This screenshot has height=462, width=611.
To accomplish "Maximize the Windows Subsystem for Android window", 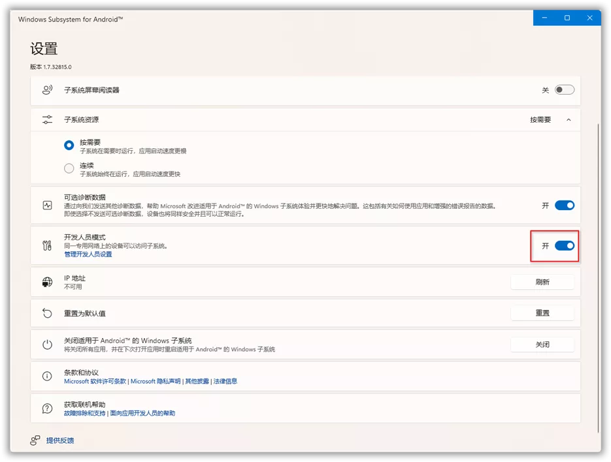I will (x=567, y=18).
